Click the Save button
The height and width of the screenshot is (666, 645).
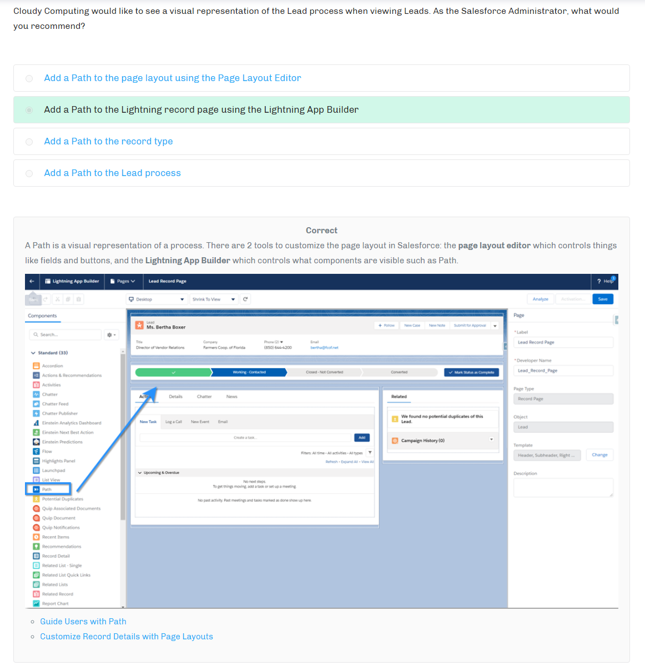603,299
